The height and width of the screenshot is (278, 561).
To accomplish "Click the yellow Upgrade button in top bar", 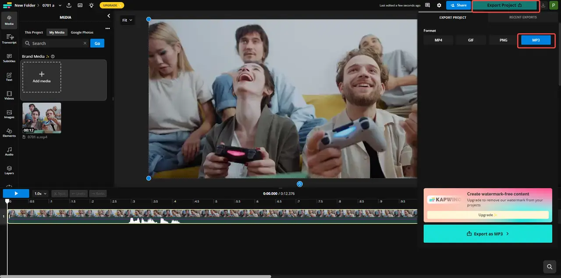I will click(112, 5).
